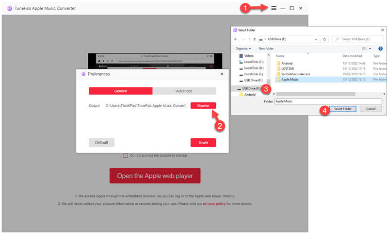Open view options dropdown arrow

(370, 49)
